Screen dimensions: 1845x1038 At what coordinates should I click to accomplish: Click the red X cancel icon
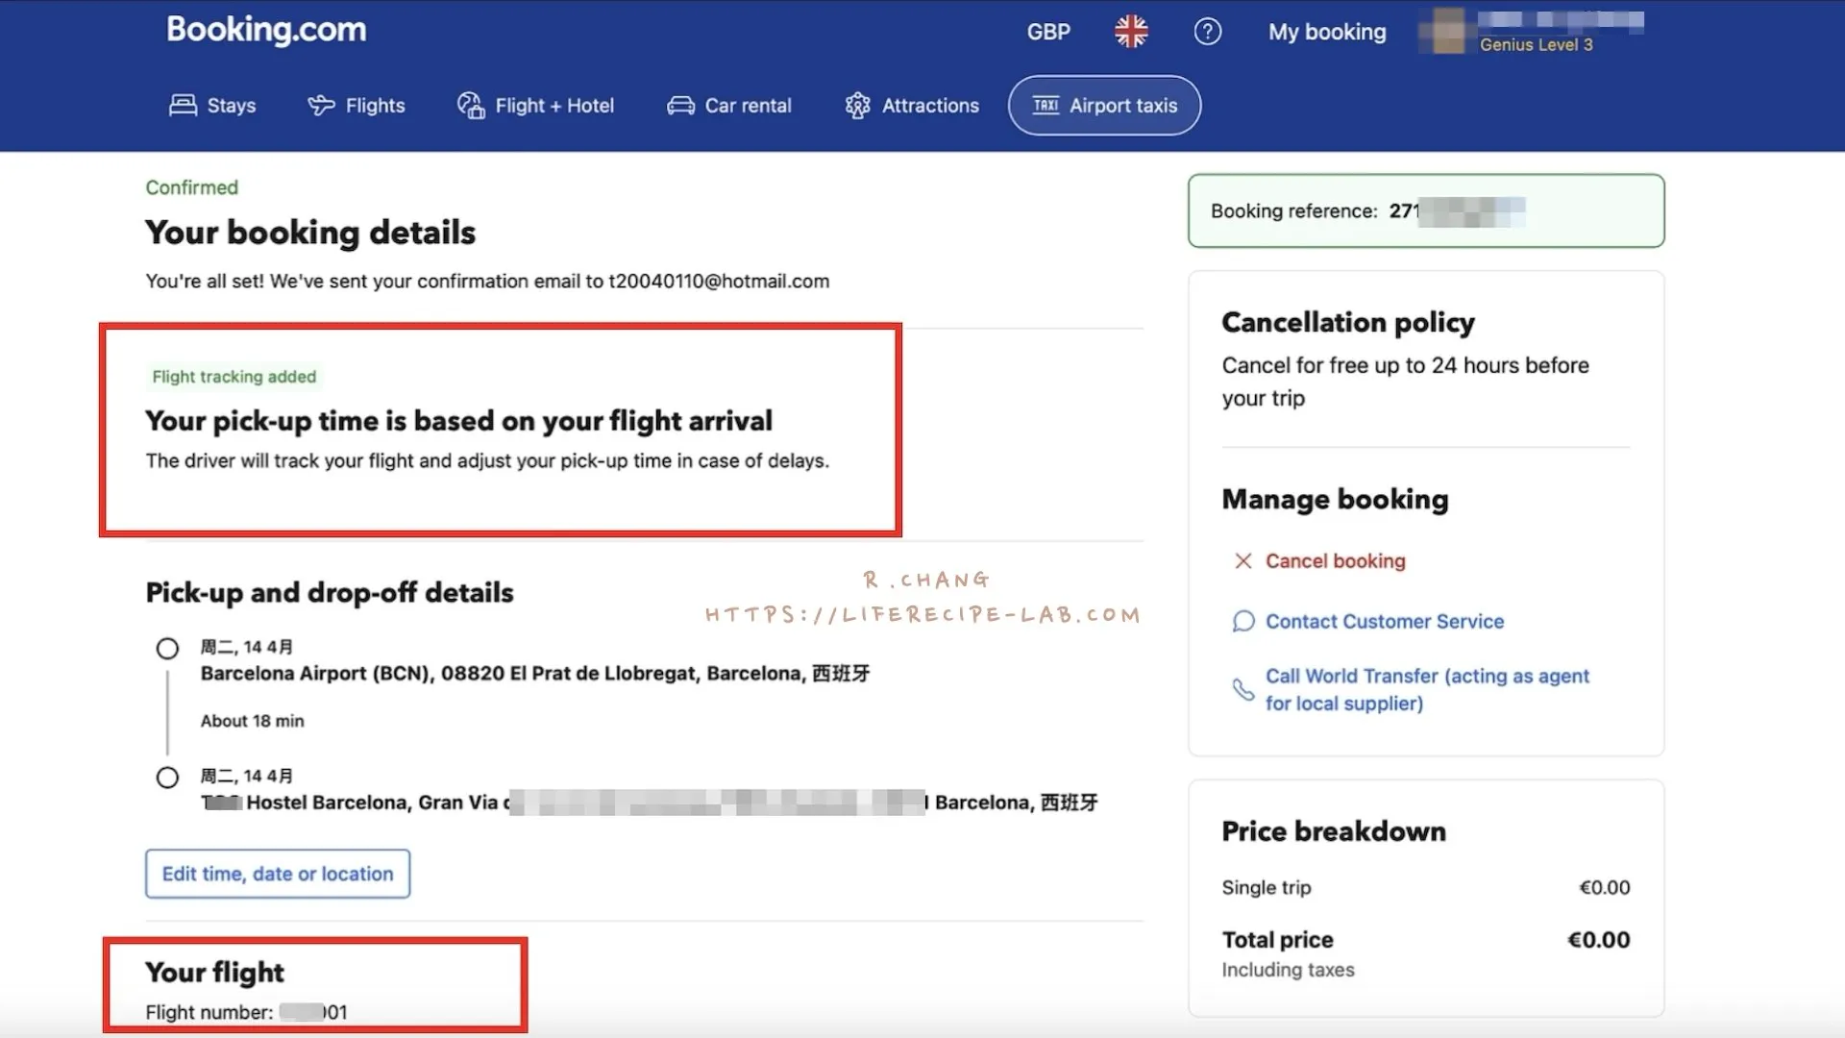click(1242, 561)
